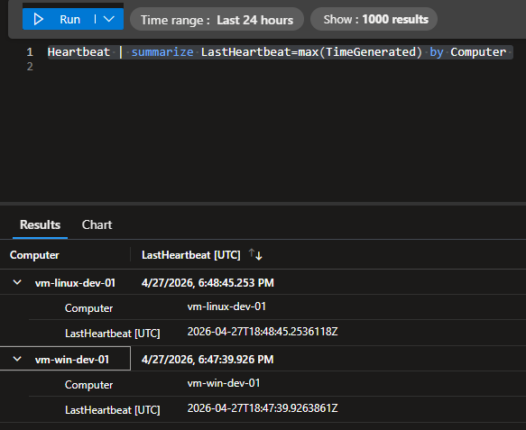Place cursor on empty editor line 2
526x430 pixels.
(x=280, y=67)
